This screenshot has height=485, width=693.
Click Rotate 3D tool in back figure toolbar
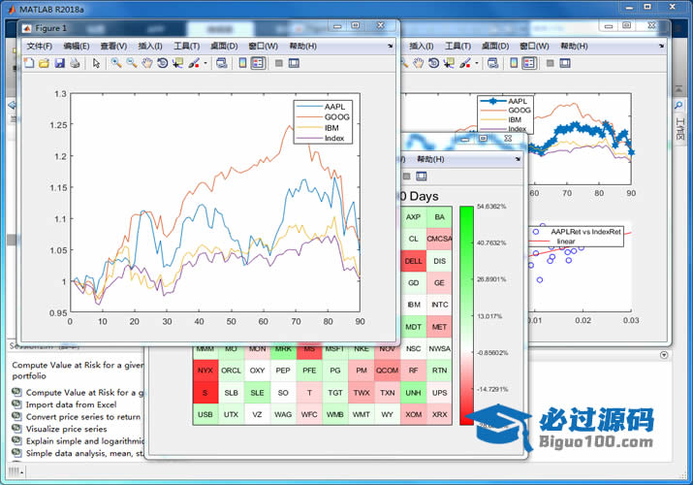pos(433,63)
